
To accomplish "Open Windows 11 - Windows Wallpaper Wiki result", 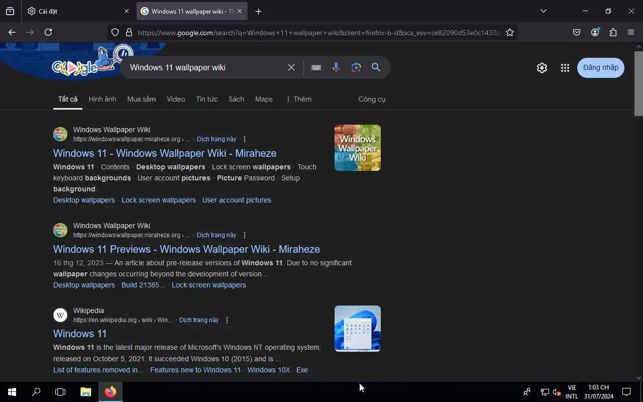I will [x=165, y=153].
